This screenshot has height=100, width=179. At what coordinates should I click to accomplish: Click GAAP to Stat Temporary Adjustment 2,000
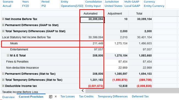[x=124, y=31]
